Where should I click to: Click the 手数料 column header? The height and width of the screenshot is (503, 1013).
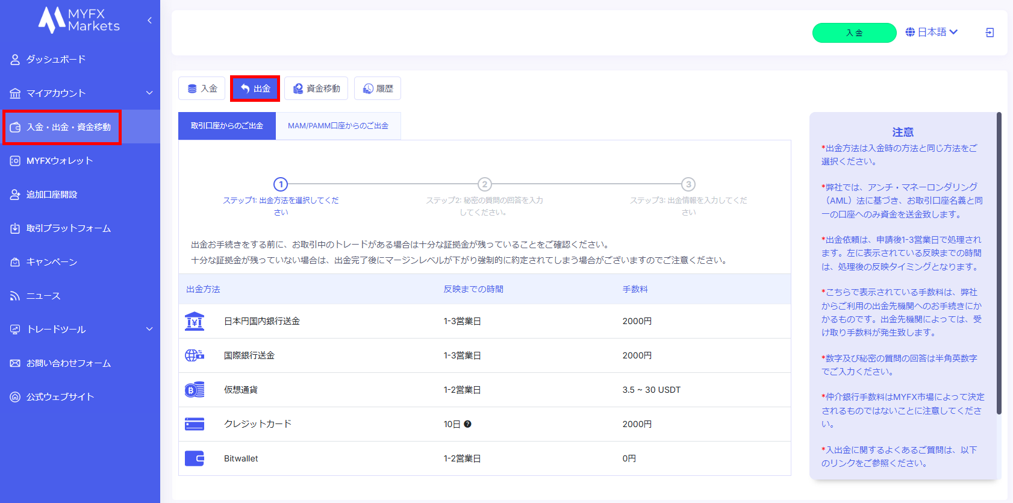(635, 289)
